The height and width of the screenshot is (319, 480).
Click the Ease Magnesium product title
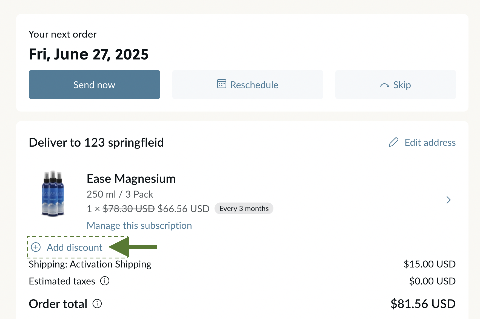(131, 179)
